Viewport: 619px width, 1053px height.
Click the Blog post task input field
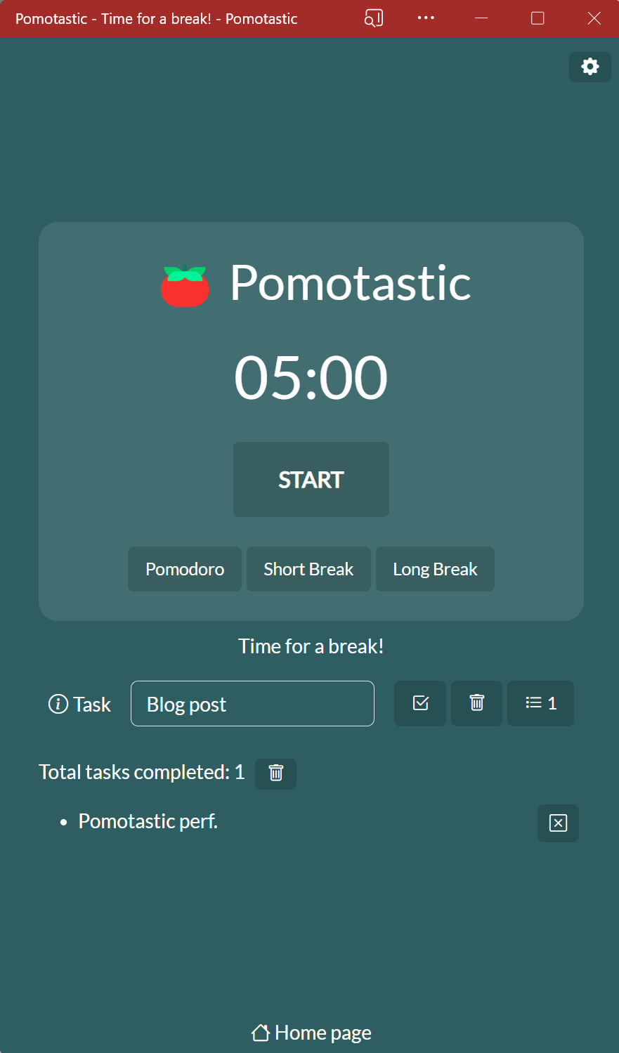pos(252,703)
